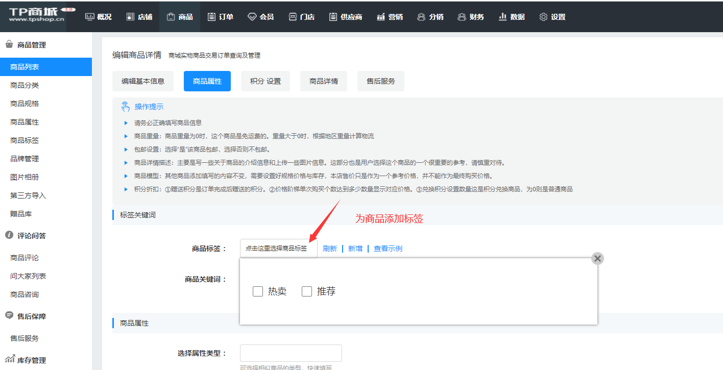The image size is (723, 370).
Task: Click the 查看示例 link
Action: click(388, 249)
